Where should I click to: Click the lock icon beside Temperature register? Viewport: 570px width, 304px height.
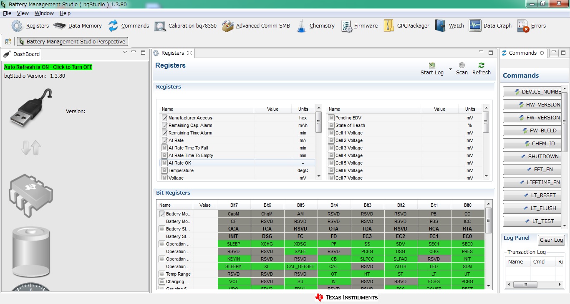coord(164,170)
